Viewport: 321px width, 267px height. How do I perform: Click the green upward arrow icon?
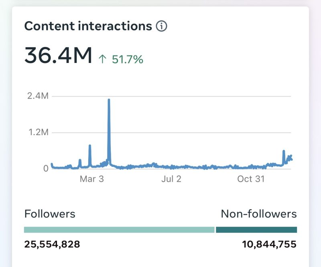(x=102, y=60)
